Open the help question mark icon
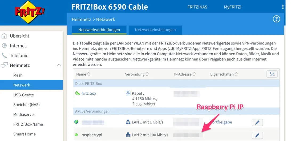Viewport: 291px width, 141px height. (276, 19)
